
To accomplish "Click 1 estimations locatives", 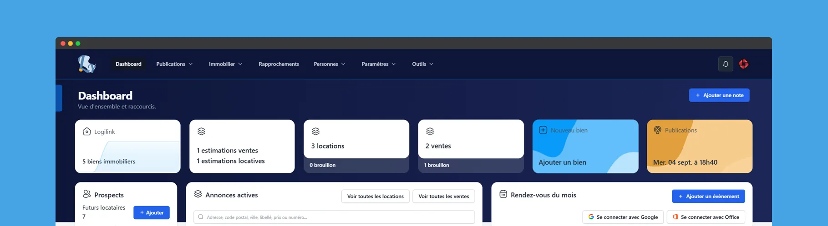I will [231, 161].
